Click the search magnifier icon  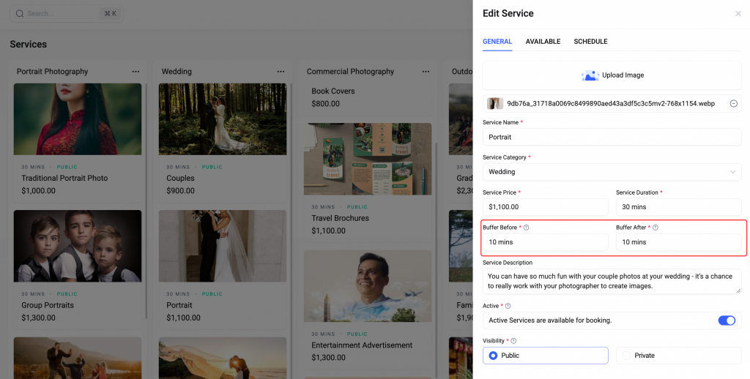click(20, 13)
